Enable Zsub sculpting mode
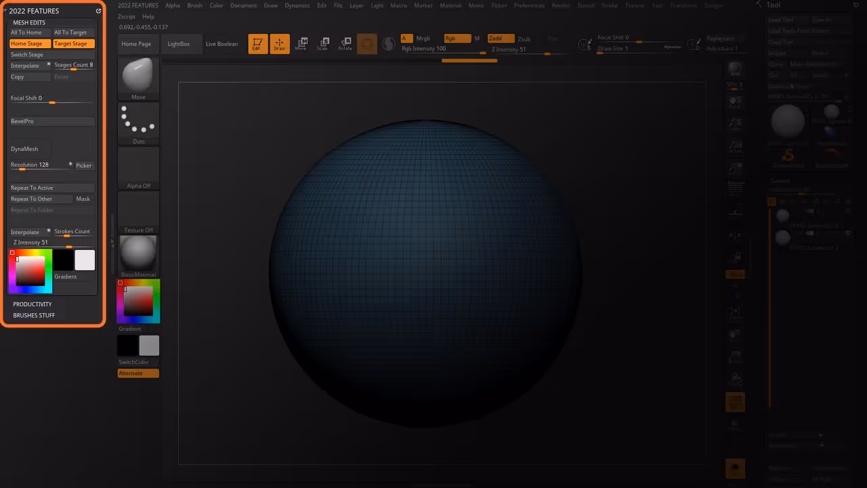Screen dimensions: 867x488 (x=524, y=39)
